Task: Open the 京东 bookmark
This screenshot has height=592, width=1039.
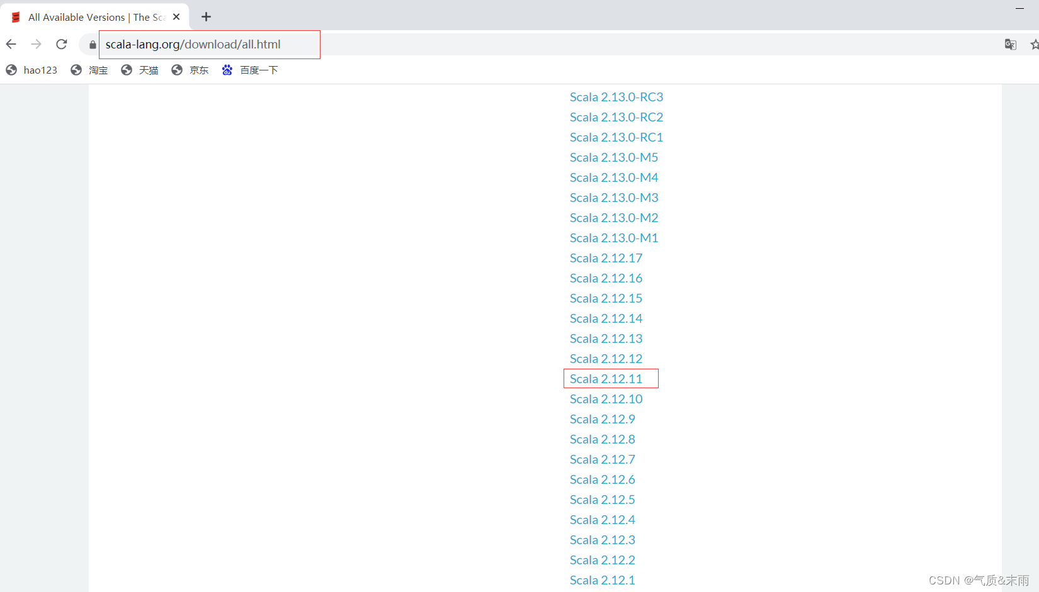Action: [x=190, y=70]
